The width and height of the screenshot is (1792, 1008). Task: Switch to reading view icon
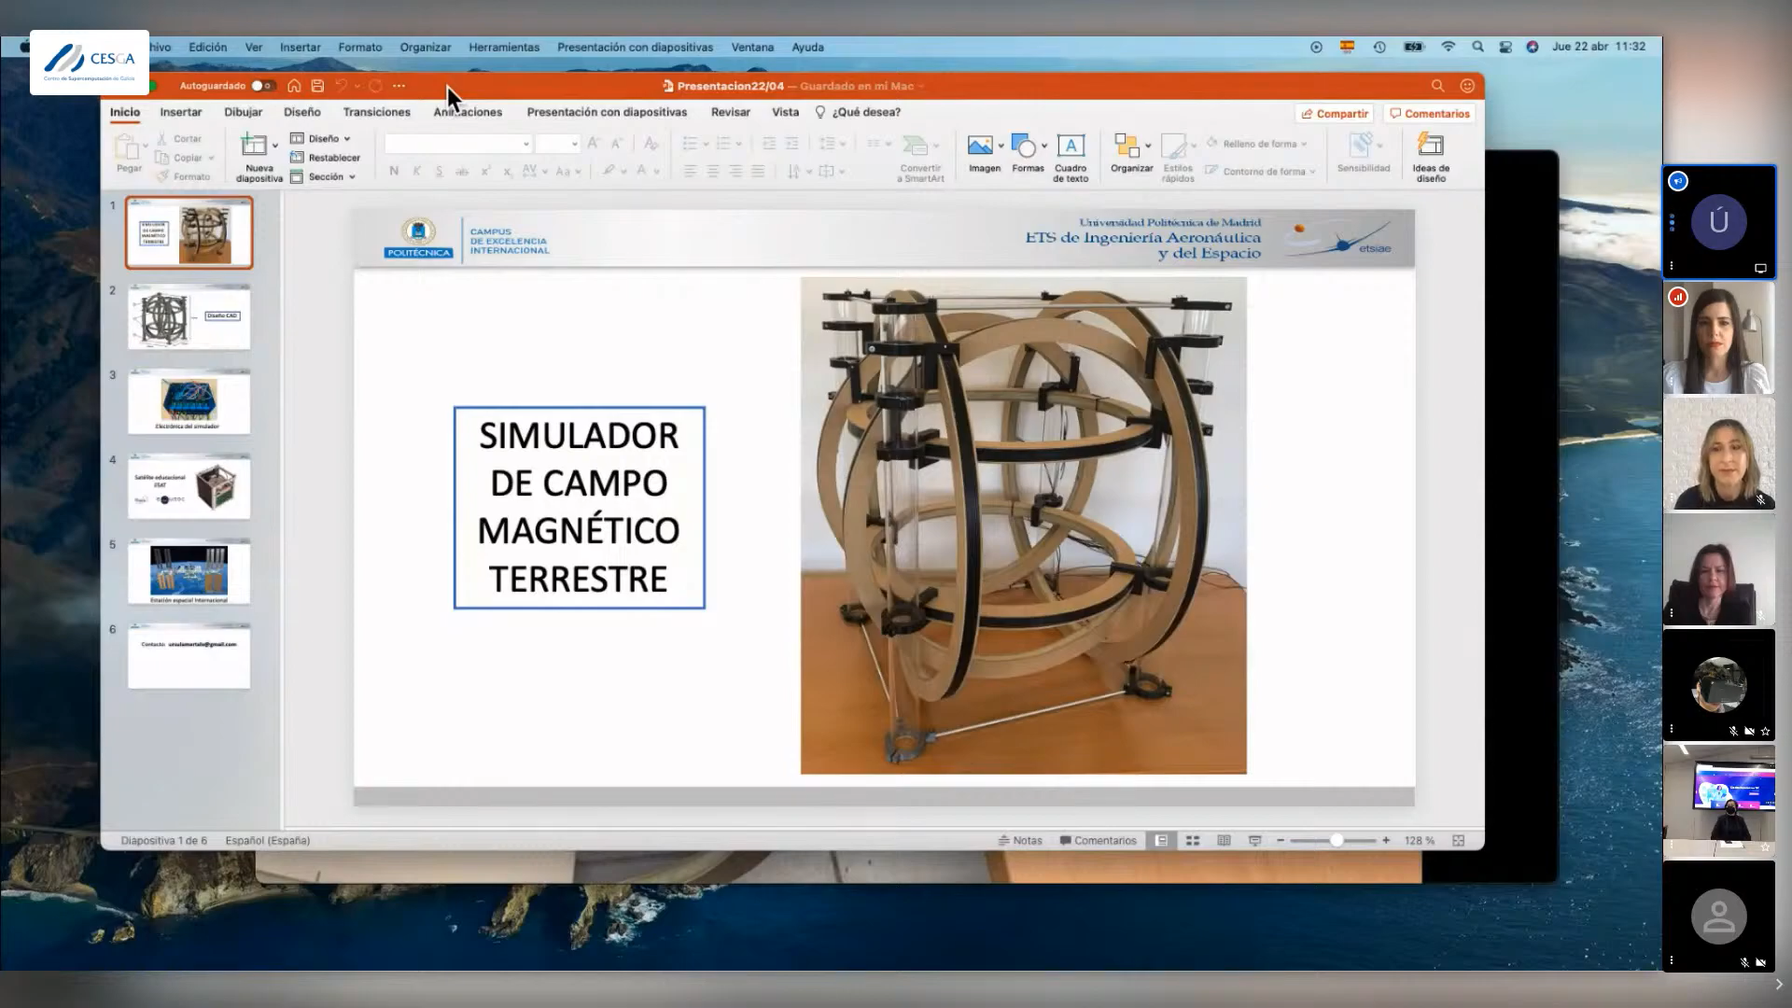(x=1224, y=841)
